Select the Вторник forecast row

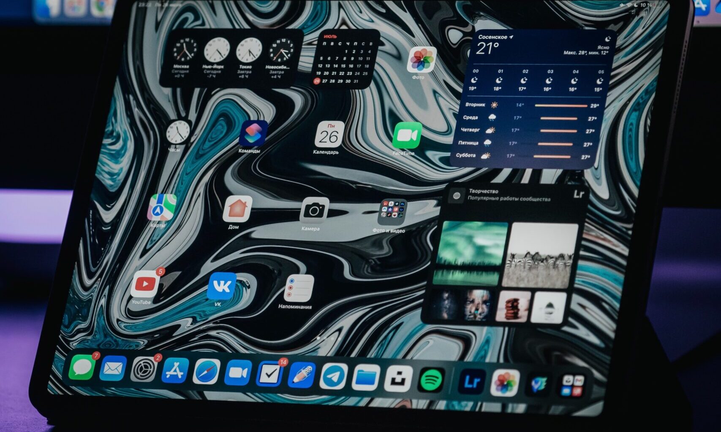point(532,105)
